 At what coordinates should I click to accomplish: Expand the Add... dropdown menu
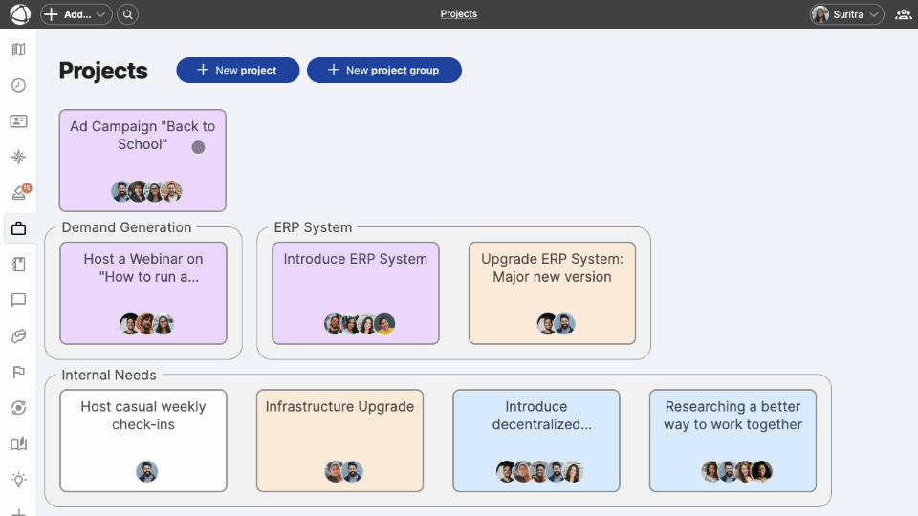(76, 14)
